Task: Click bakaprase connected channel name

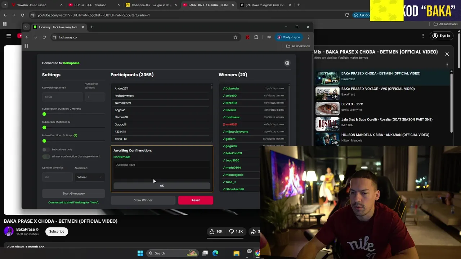Action: click(71, 63)
